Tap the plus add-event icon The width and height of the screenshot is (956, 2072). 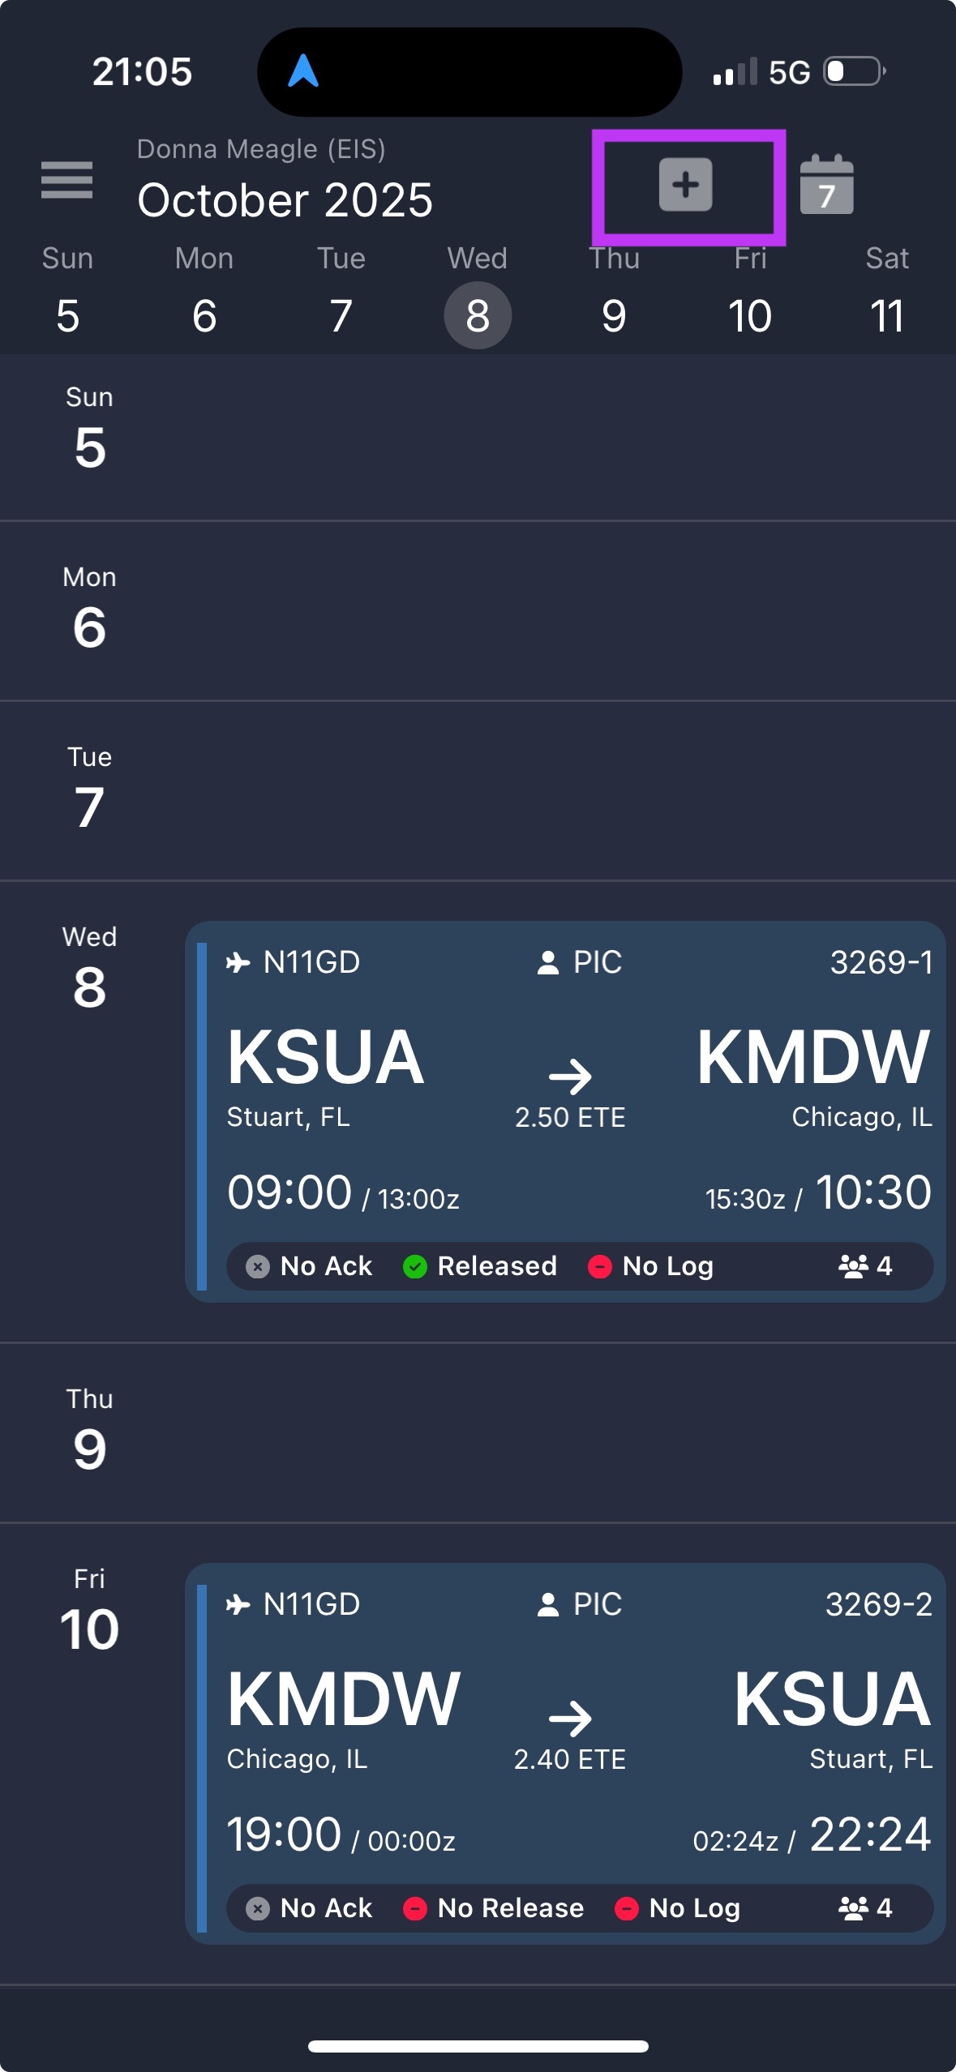685,185
